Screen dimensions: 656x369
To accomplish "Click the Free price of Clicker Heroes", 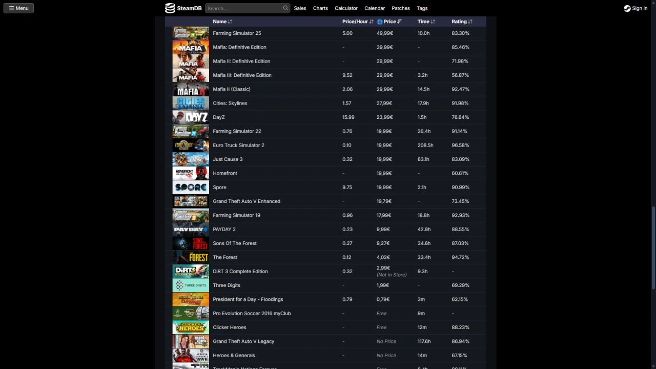I will [x=381, y=327].
